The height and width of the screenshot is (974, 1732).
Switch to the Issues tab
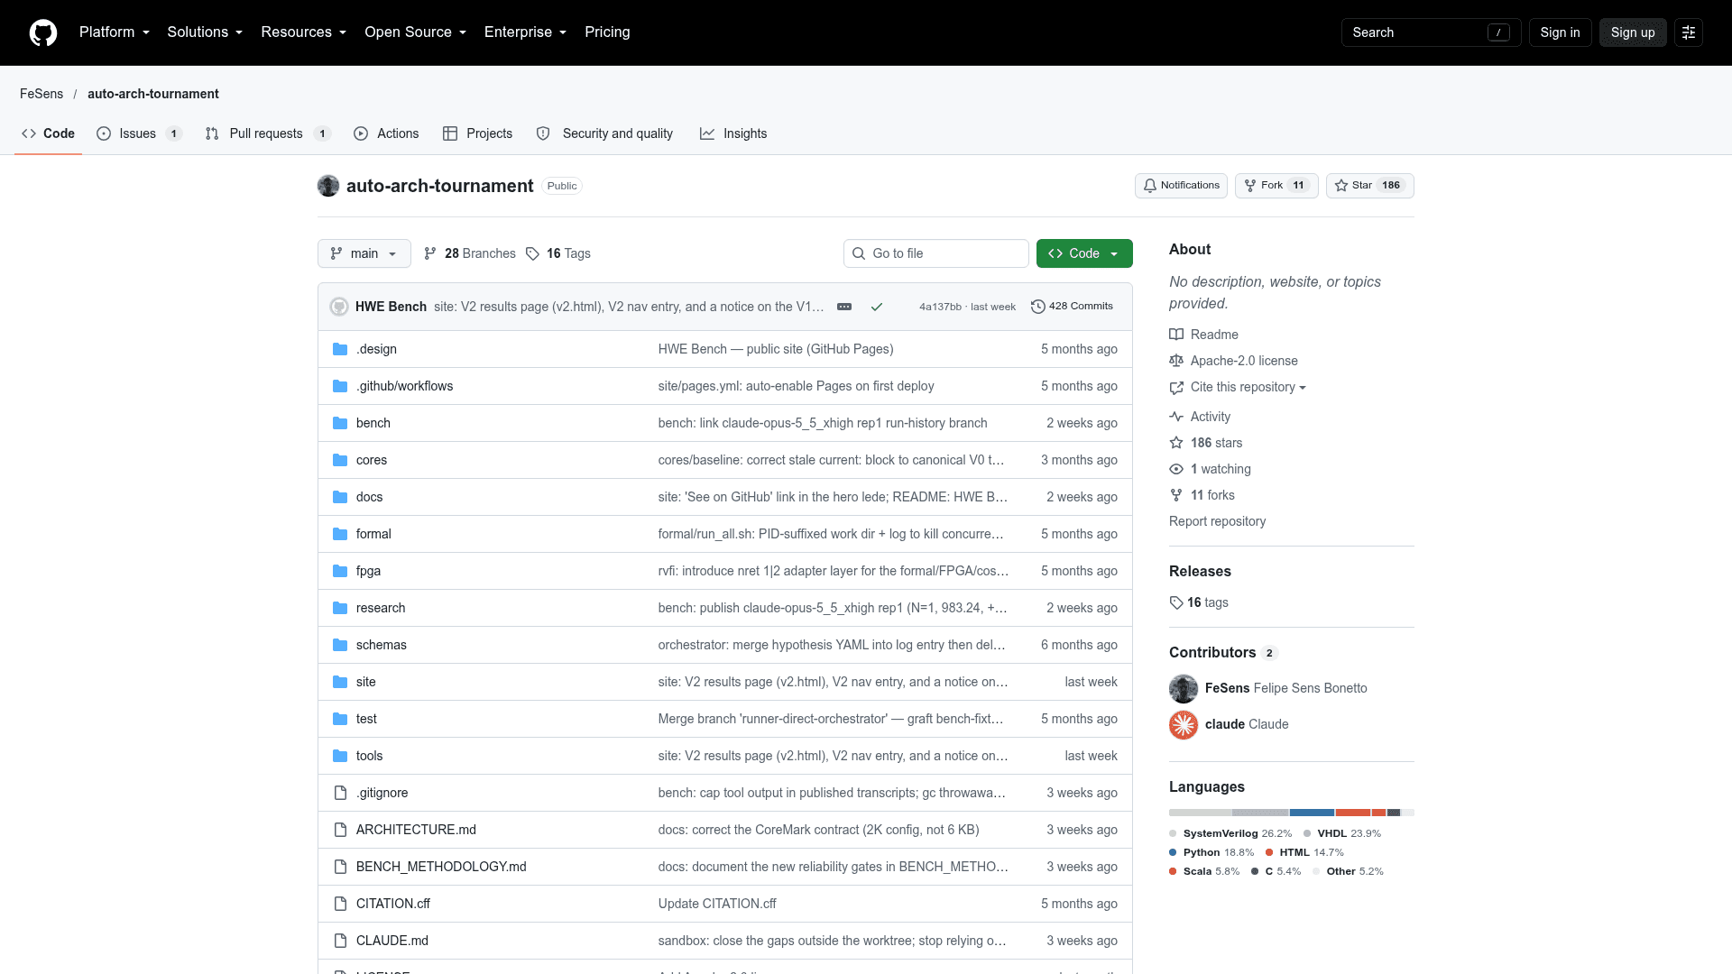pos(139,133)
